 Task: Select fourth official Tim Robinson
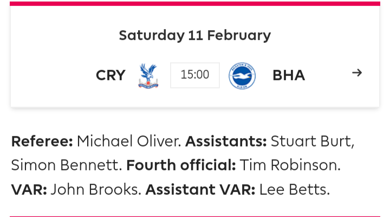[x=290, y=165]
